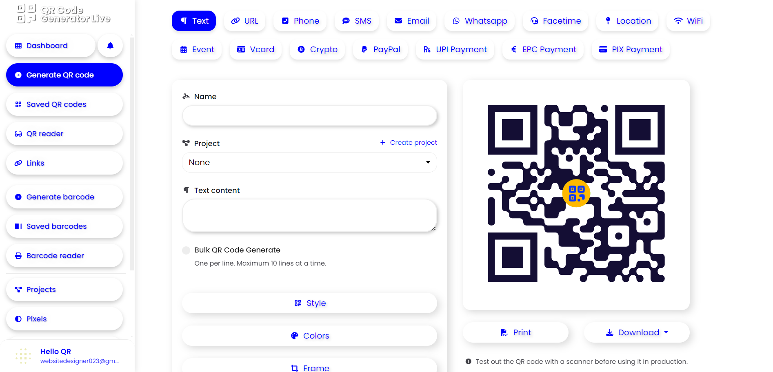Open the Download dropdown menu

click(x=637, y=332)
